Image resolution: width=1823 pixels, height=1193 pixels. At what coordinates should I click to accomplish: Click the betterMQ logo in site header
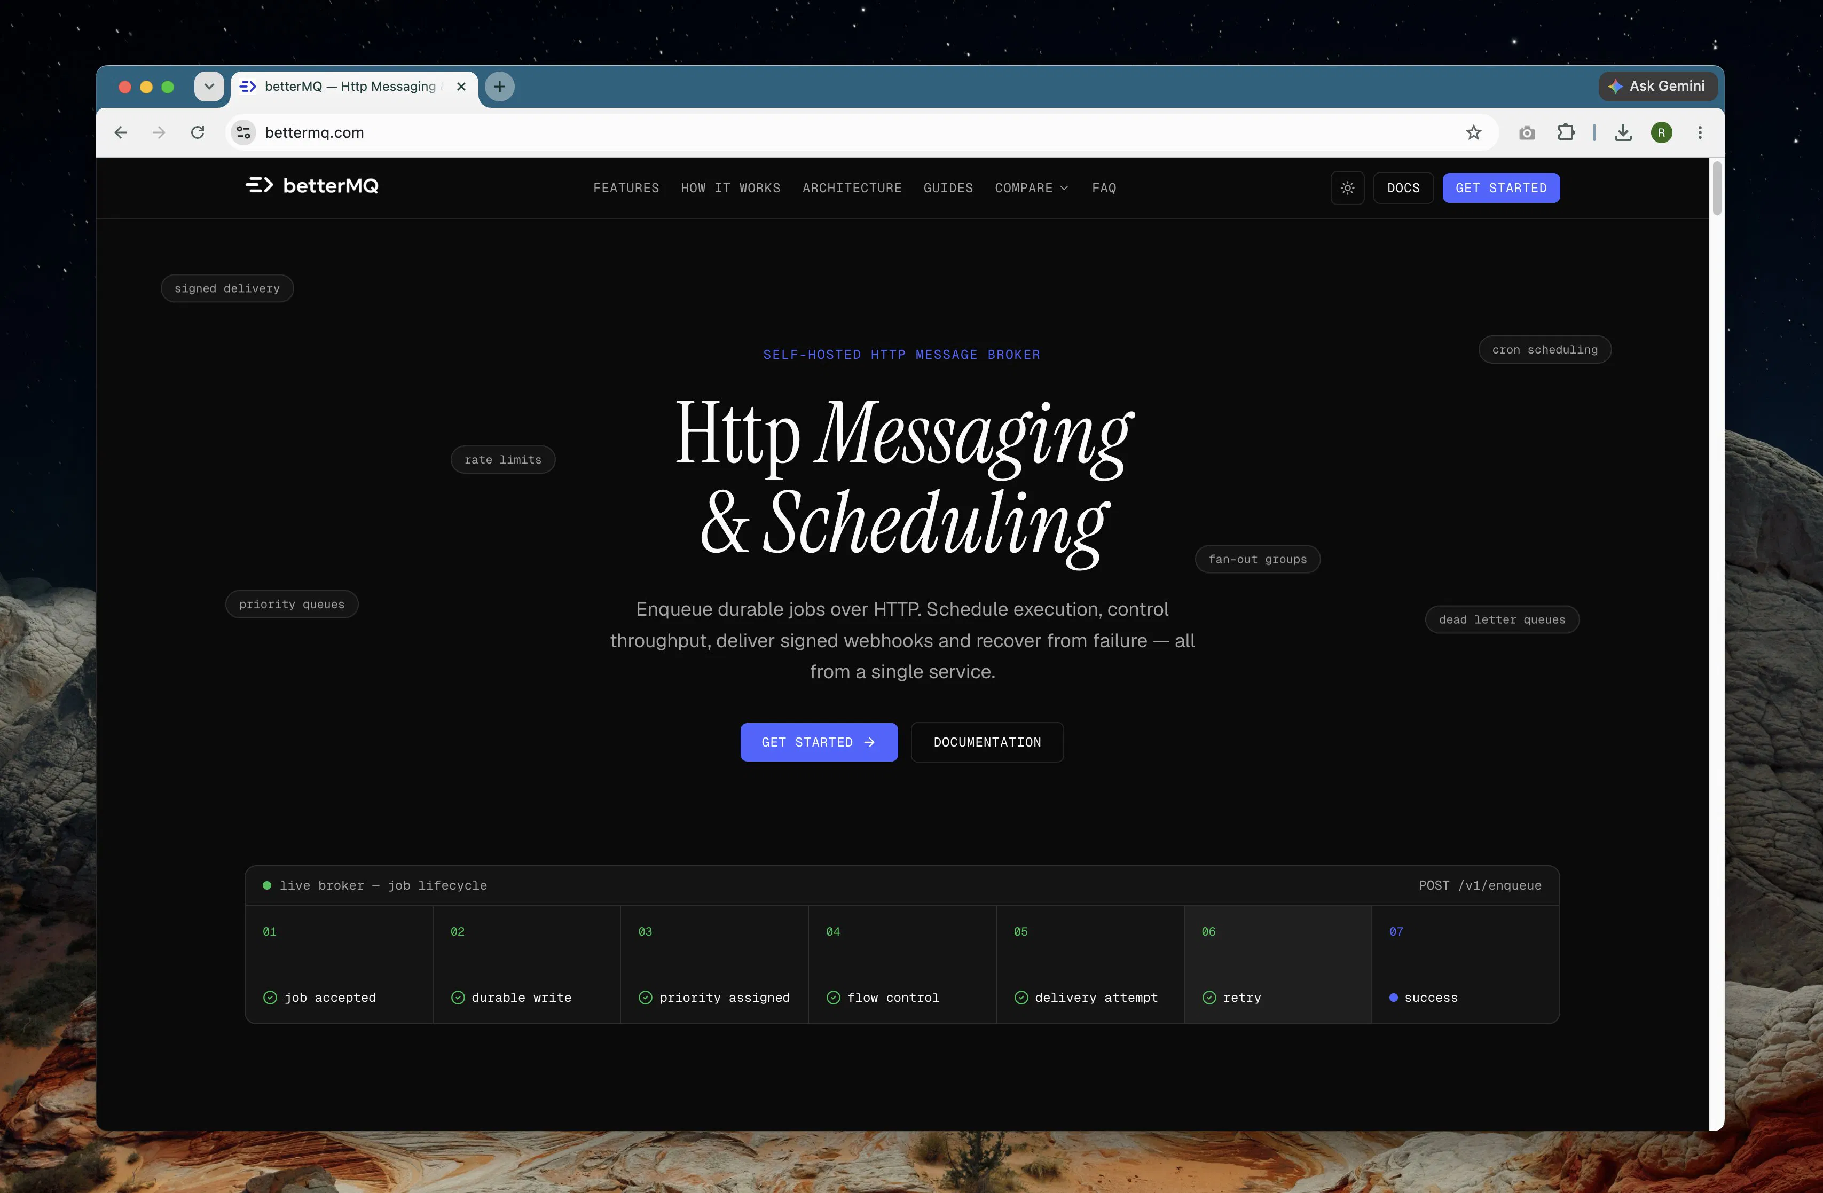[312, 185]
